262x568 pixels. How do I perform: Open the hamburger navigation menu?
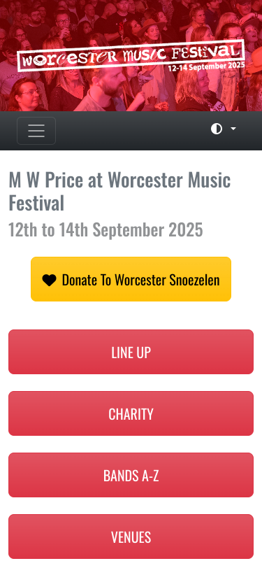click(x=36, y=131)
